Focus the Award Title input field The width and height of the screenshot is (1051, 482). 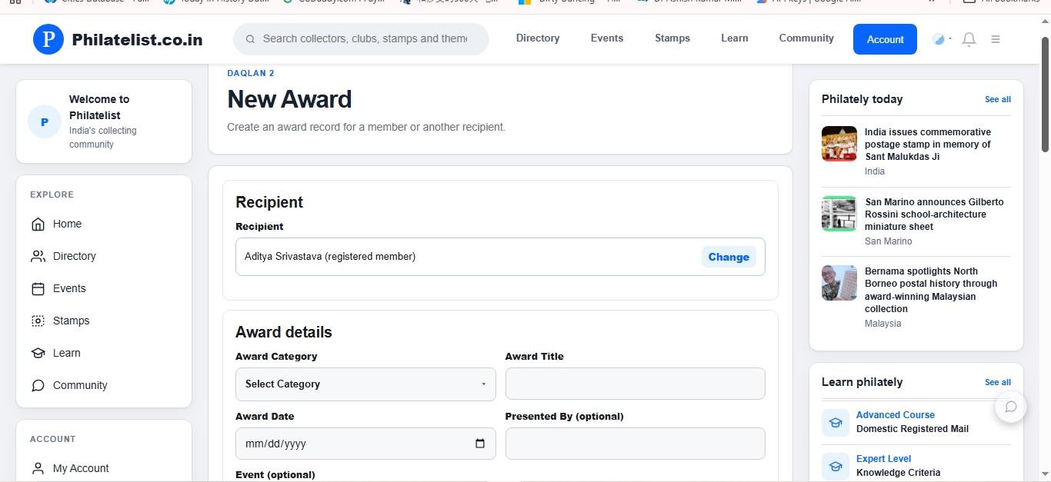pyautogui.click(x=635, y=384)
